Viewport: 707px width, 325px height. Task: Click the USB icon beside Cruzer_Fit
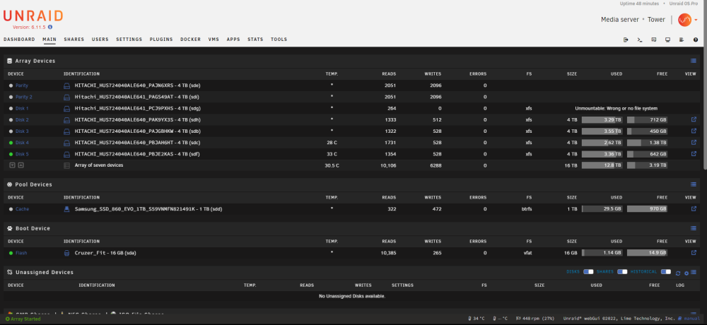point(66,253)
